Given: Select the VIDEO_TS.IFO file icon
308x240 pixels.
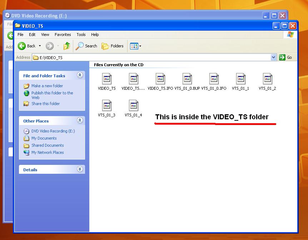Looking at the screenshot, I should tap(160, 79).
